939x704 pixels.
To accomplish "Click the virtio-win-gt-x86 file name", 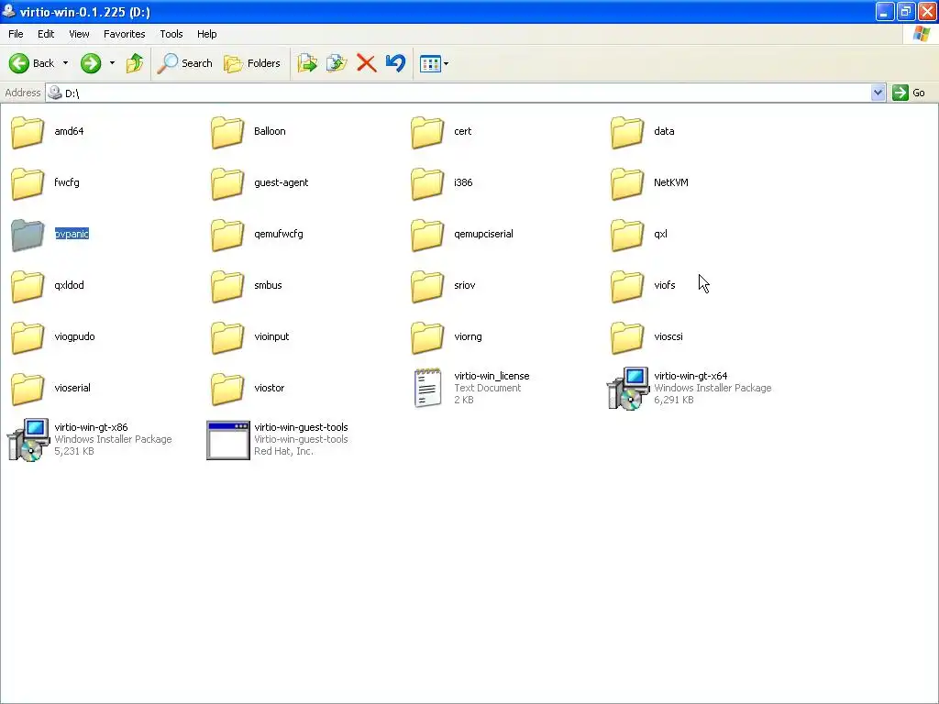I will [91, 427].
